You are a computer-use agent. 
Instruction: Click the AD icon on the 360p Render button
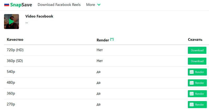(x=191, y=94)
